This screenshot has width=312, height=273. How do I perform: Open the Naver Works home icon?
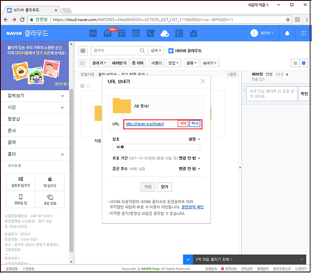[193, 33]
